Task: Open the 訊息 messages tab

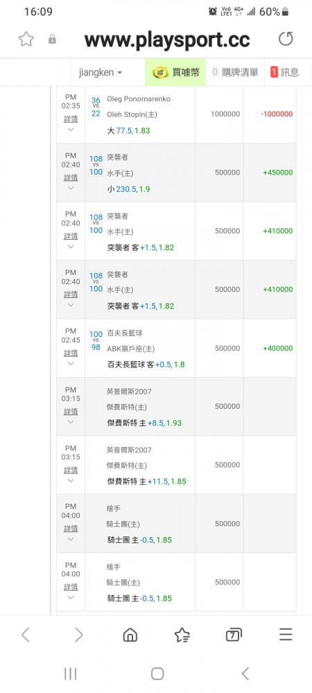Action: pos(284,73)
